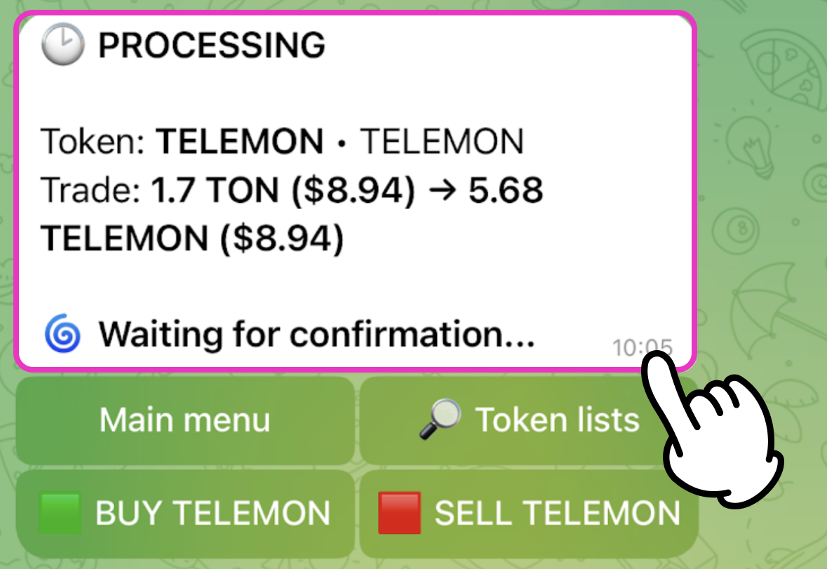Click the magnifying glass icon
The height and width of the screenshot is (569, 827).
coord(440,420)
